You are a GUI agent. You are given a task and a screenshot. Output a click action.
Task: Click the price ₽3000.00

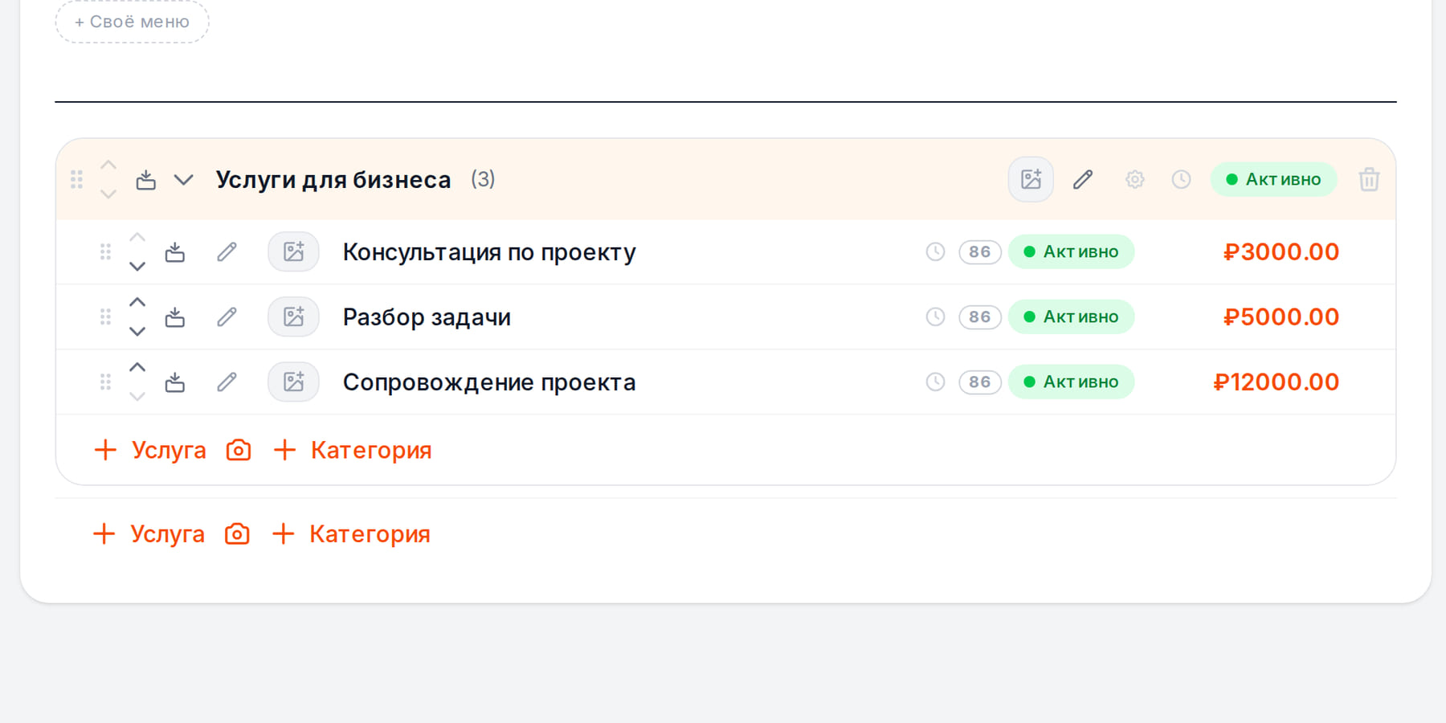click(1281, 252)
